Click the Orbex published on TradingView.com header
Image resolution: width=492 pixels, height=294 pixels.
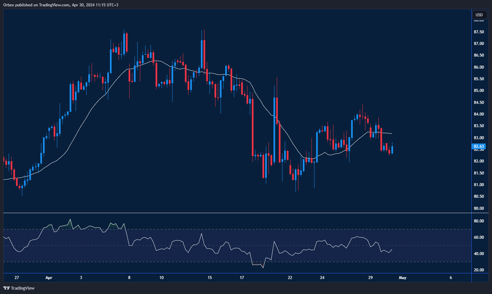[x=61, y=5]
